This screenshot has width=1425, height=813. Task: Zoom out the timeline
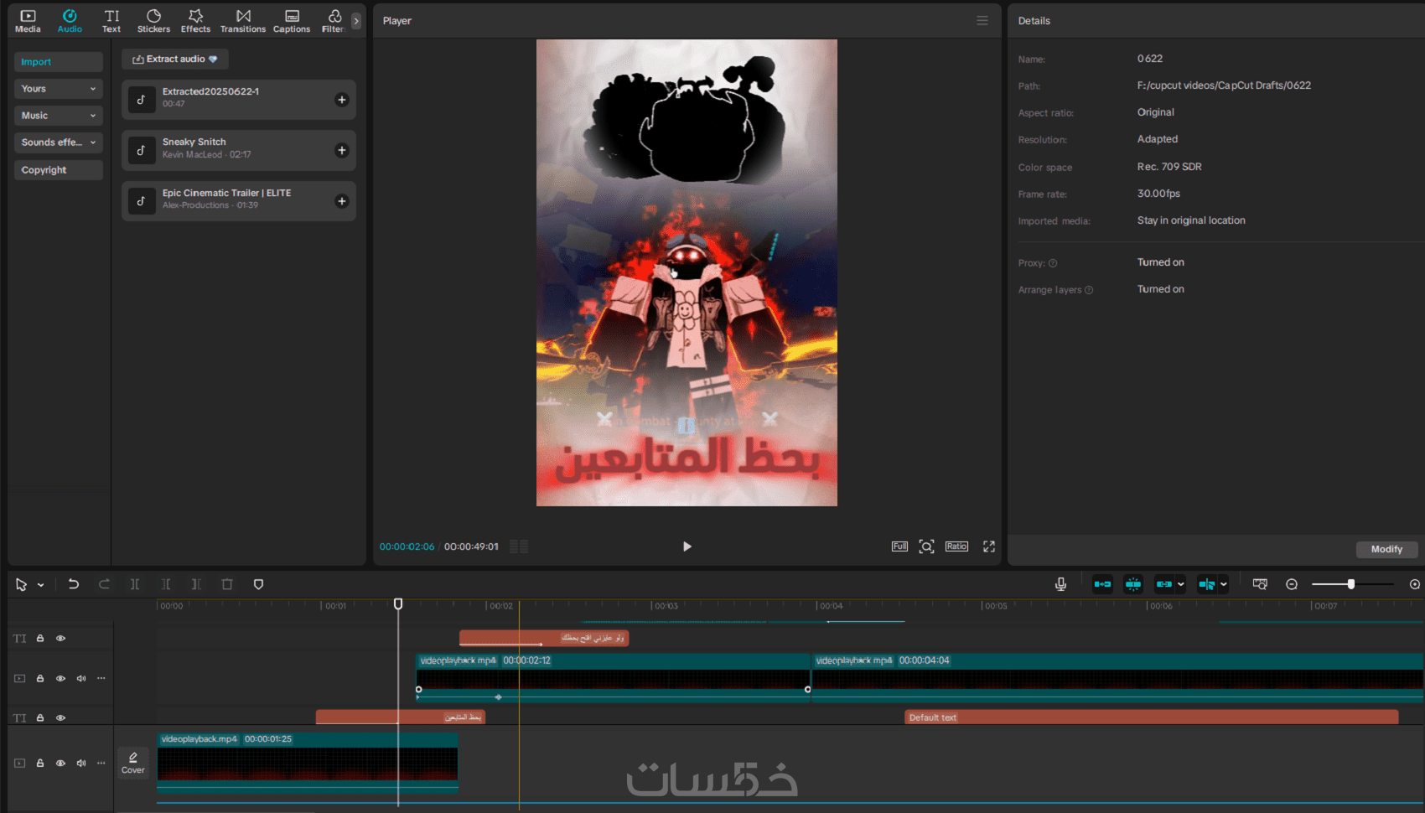[1292, 584]
